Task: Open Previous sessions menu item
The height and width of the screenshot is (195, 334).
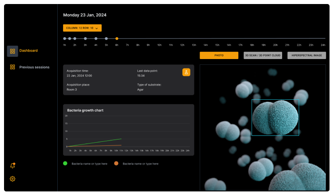Action: 34,67
